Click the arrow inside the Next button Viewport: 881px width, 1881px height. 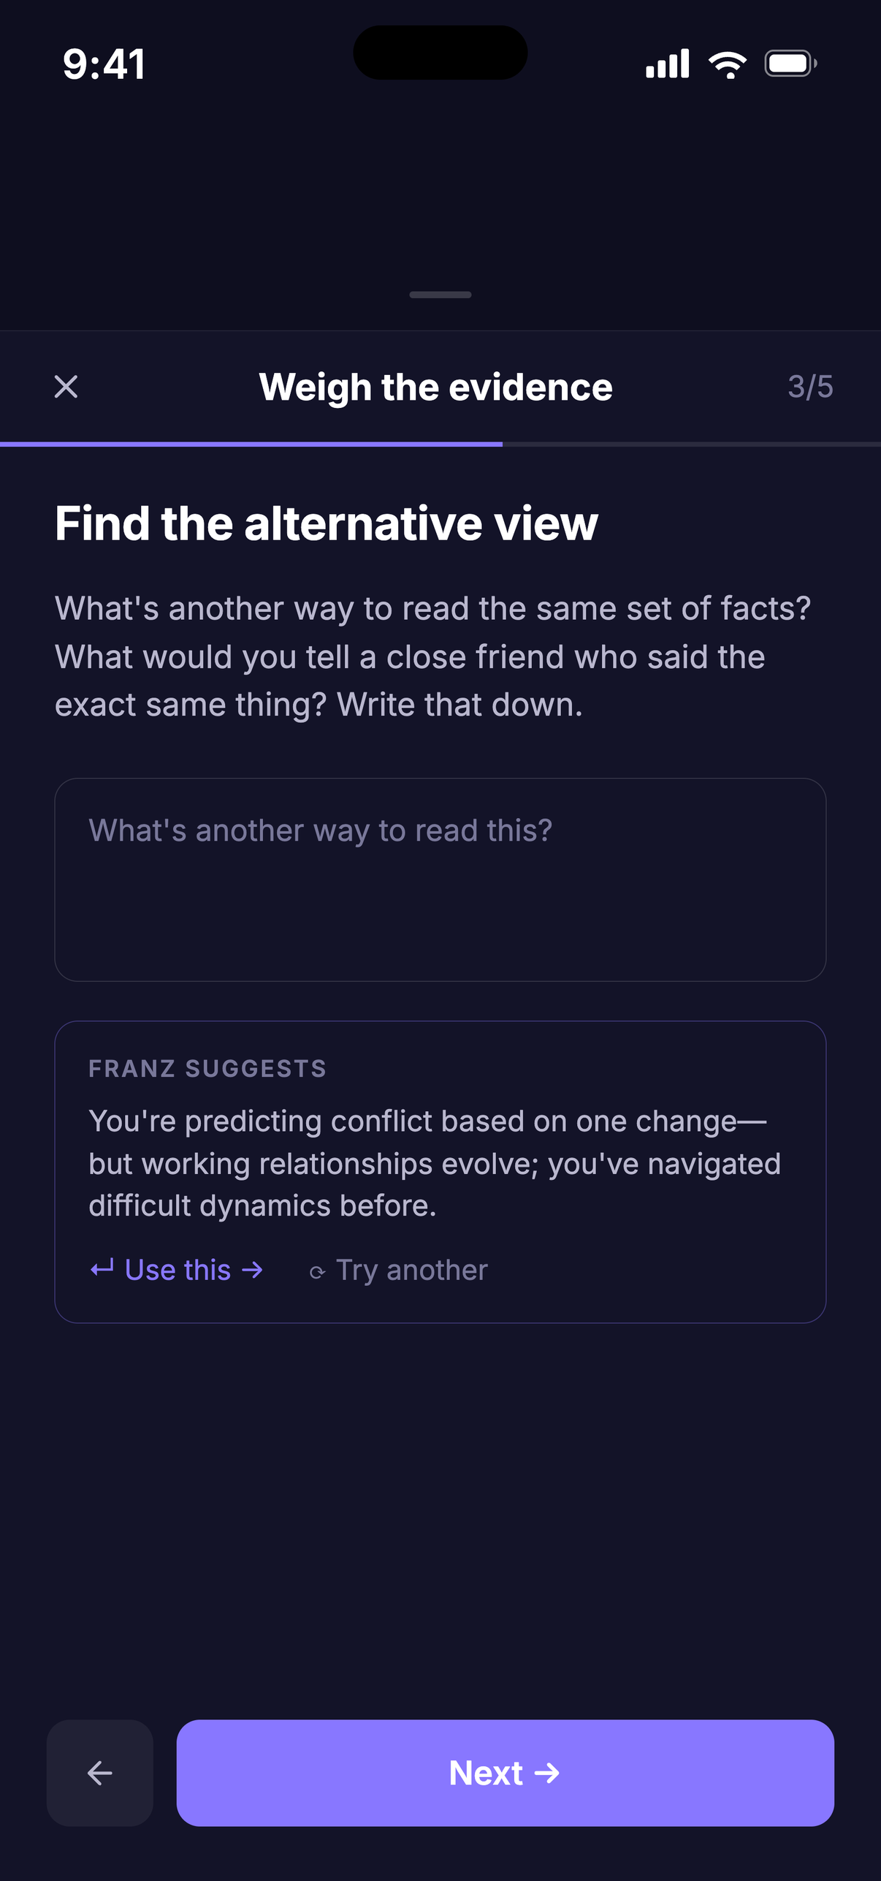[x=547, y=1773]
